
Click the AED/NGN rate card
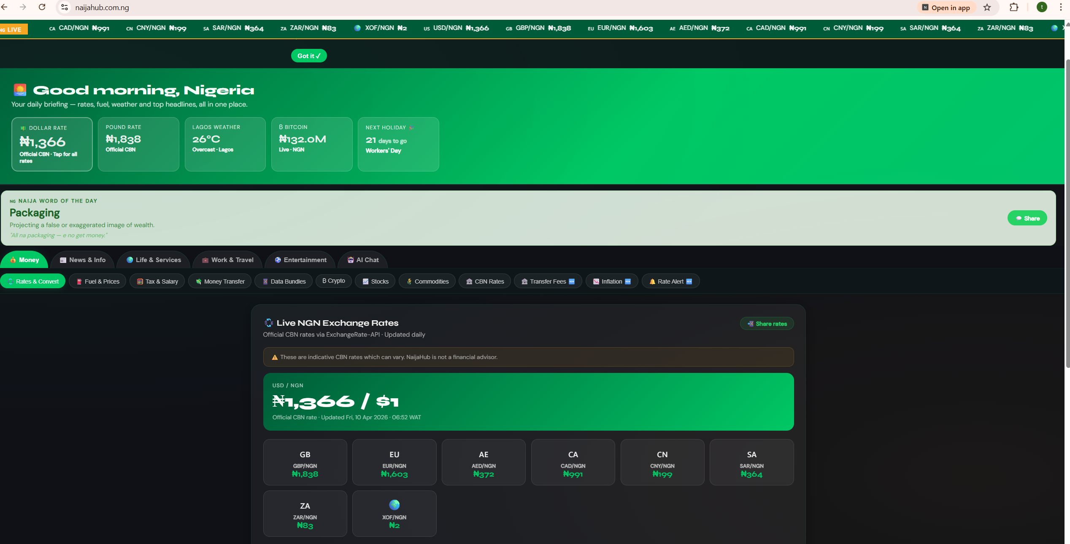(x=484, y=462)
